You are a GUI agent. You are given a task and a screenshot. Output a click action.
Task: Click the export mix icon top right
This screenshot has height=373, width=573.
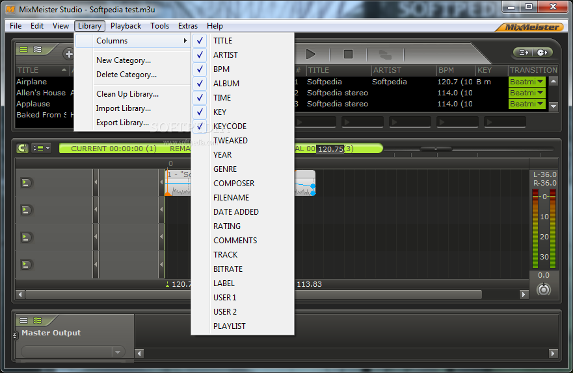click(x=524, y=53)
